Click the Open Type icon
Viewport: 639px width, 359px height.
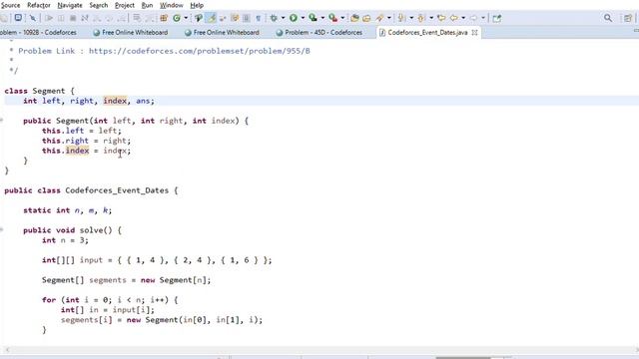click(199, 18)
